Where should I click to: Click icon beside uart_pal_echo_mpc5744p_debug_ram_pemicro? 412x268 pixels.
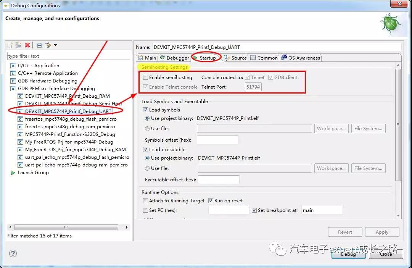point(20,165)
